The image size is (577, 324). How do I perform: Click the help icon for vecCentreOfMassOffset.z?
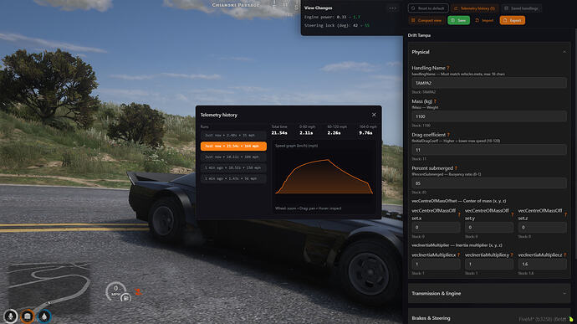point(565,214)
